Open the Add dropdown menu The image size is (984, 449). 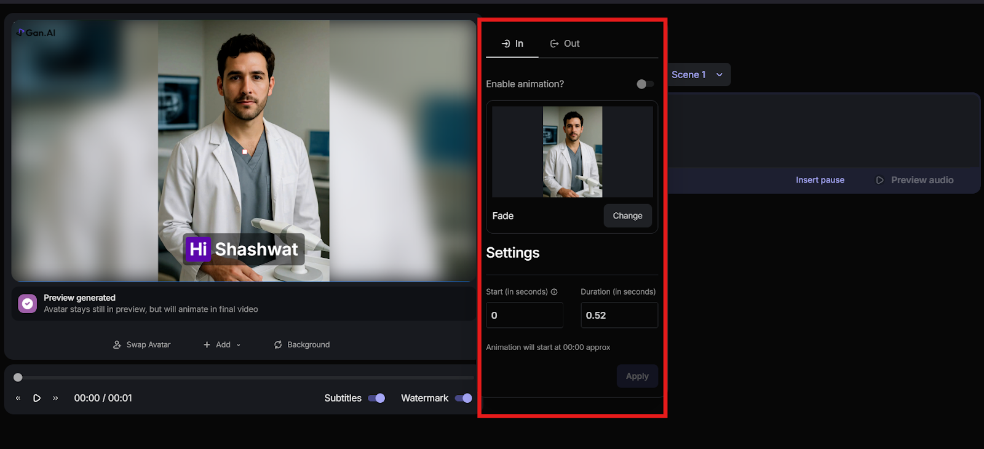tap(223, 345)
